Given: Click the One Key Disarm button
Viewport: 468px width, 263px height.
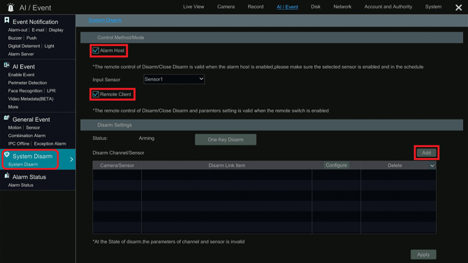Looking at the screenshot, I should [226, 140].
